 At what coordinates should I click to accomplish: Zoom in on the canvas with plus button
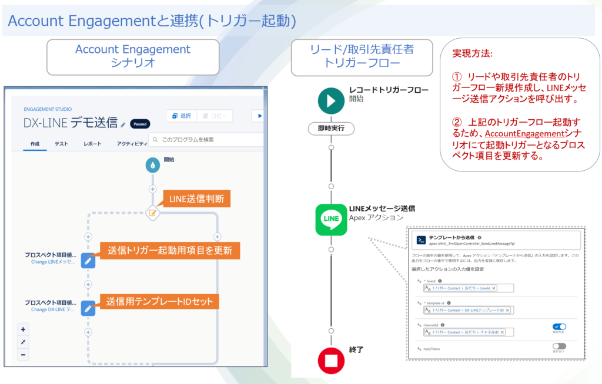[23, 329]
